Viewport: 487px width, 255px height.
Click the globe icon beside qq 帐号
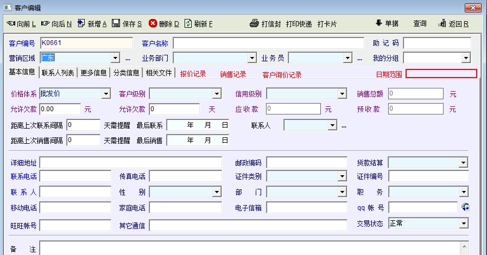coord(465,207)
